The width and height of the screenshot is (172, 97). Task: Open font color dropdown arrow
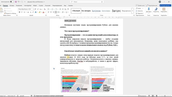point(45,12)
